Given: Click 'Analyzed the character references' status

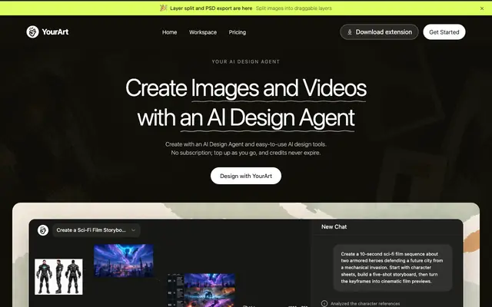Looking at the screenshot, I should 365,304.
